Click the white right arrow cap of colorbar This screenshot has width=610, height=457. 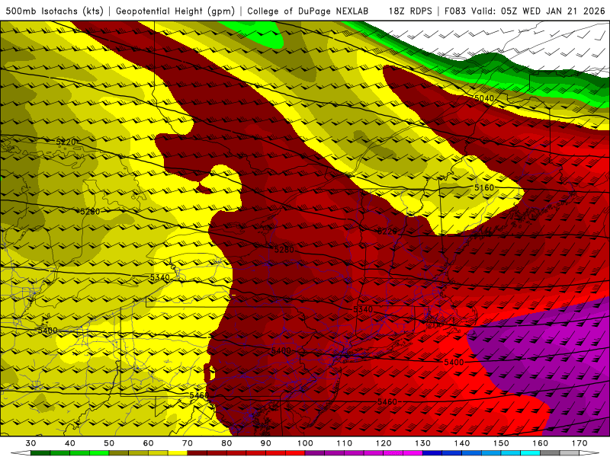(589, 453)
